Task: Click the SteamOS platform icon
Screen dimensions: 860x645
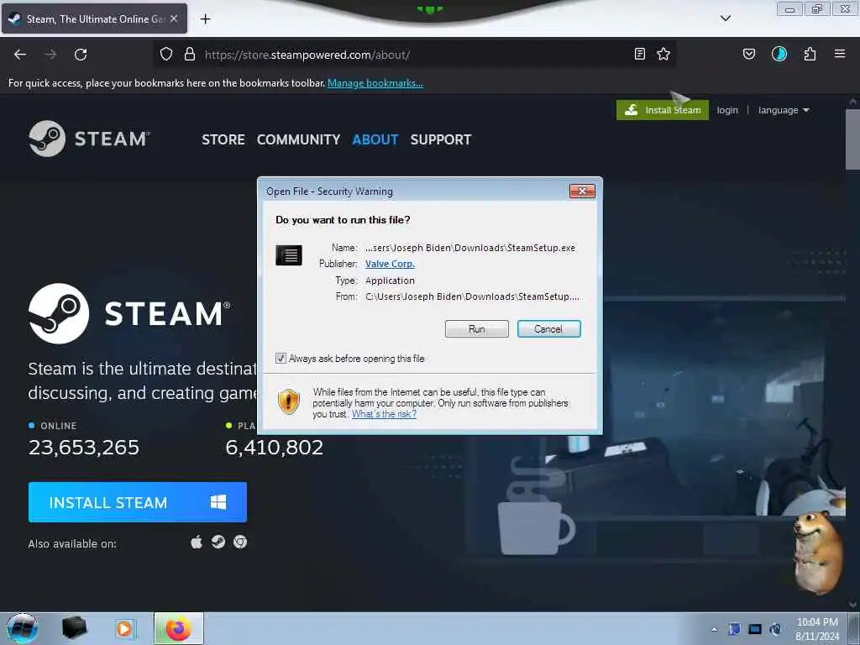Action: [218, 543]
